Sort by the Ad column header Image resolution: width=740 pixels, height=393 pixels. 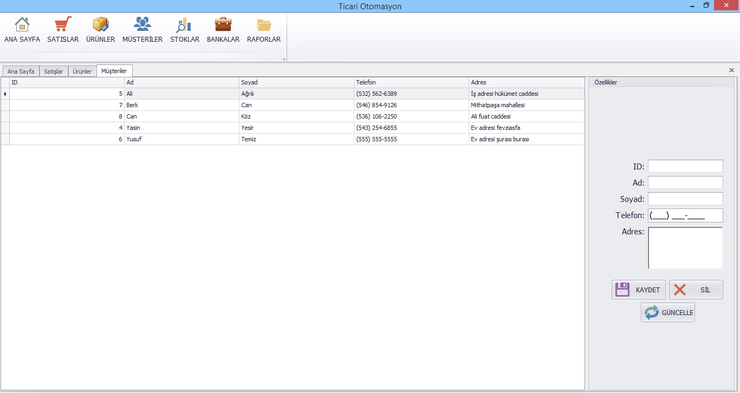tap(182, 82)
